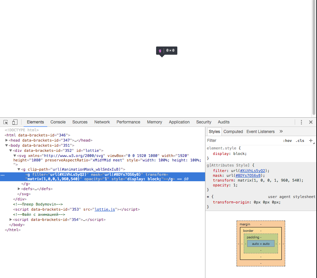Collapse the body element in the DOM tree
317x278 pixels.
[x=7, y=145]
